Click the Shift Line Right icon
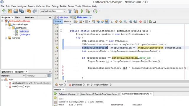189x106 pixels. click(x=135, y=21)
